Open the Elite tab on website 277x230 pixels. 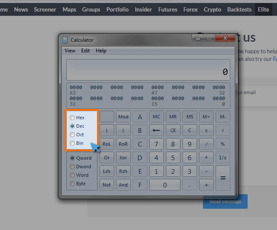(x=263, y=9)
